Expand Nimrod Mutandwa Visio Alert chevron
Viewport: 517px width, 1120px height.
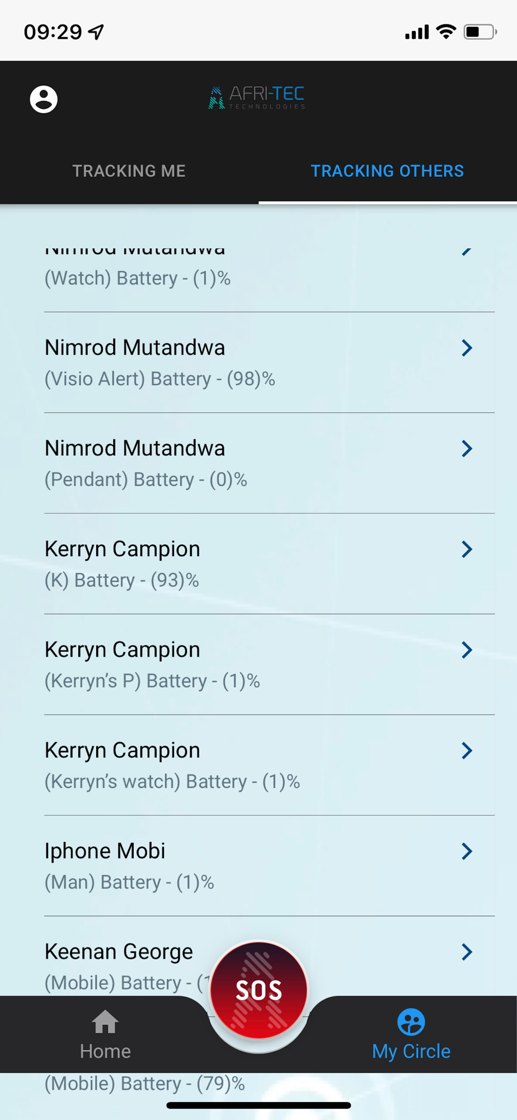pos(467,348)
